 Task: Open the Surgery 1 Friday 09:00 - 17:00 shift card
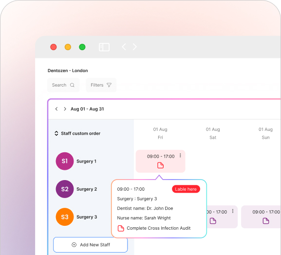click(160, 162)
